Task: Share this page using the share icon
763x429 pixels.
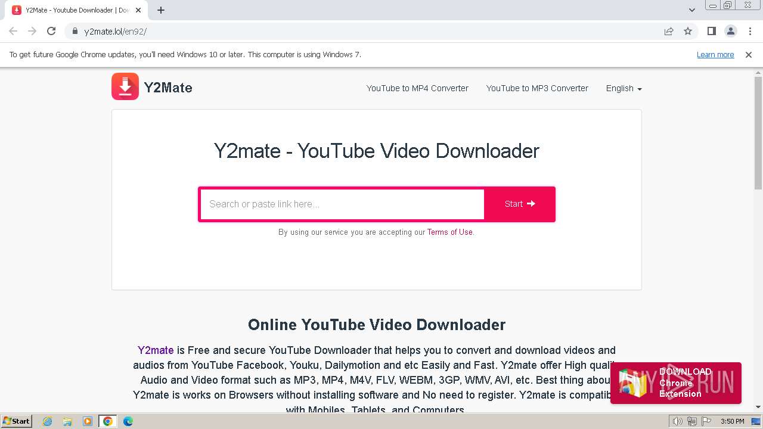Action: 669,31
